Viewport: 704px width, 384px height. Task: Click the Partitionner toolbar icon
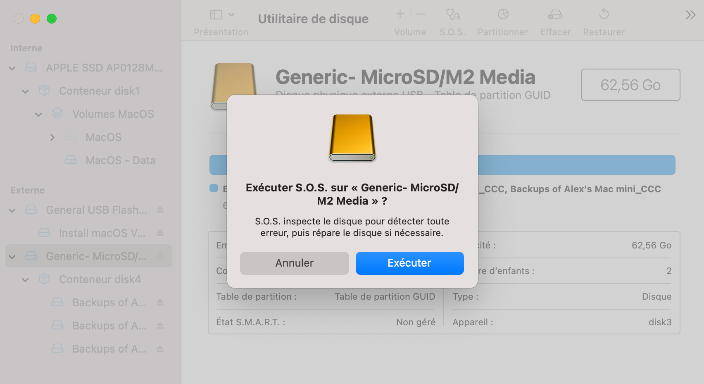pyautogui.click(x=502, y=15)
